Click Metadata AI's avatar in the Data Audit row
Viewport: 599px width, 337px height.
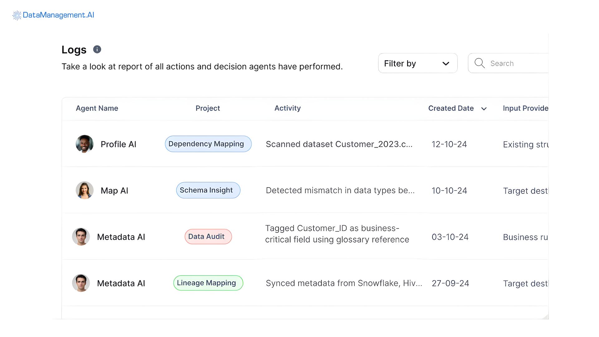[x=81, y=237]
